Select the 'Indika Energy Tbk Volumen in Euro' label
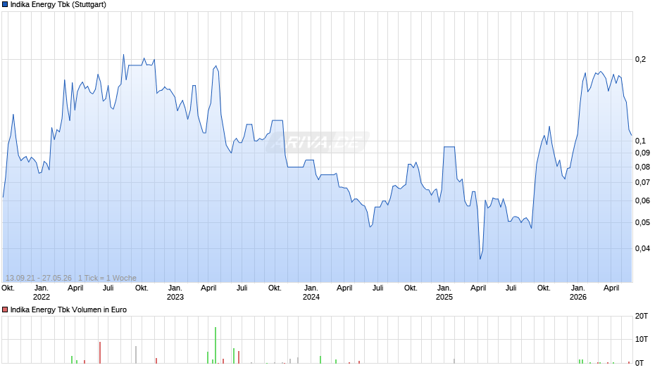Image resolution: width=662 pixels, height=370 pixels. tap(68, 310)
